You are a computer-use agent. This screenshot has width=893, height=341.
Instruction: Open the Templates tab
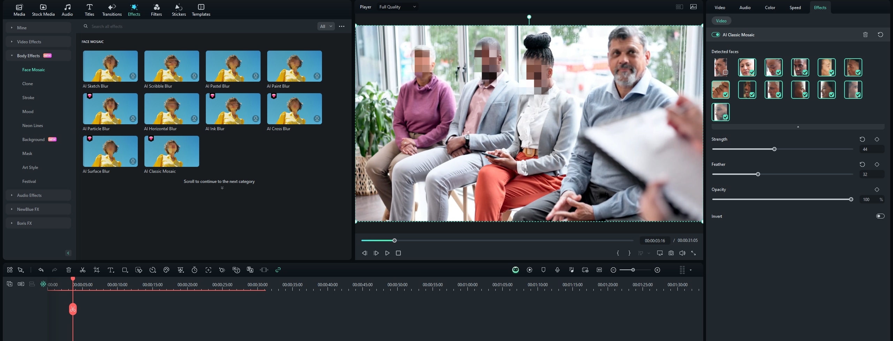click(201, 10)
